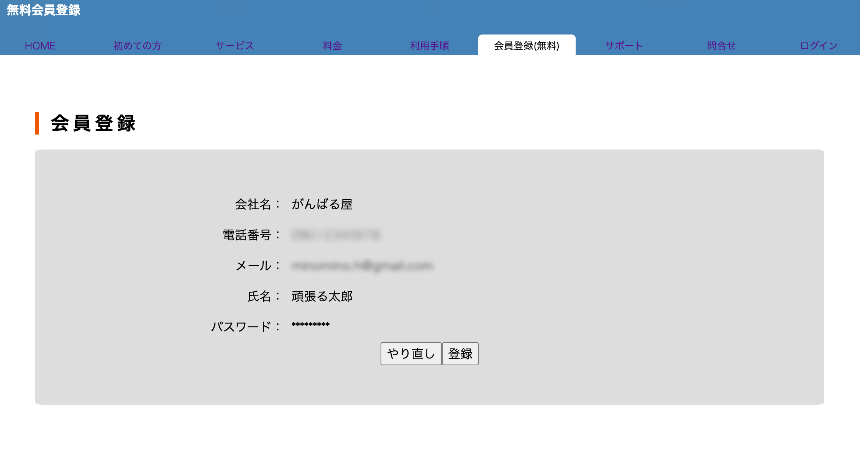
Task: Click the 登録 button
Action: 460,353
